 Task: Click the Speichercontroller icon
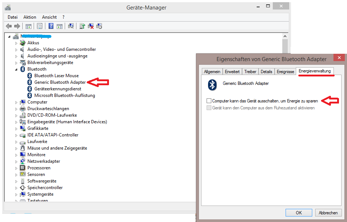click(x=23, y=188)
